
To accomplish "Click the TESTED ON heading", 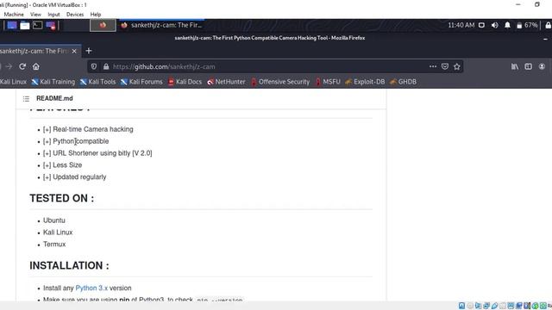I will [x=61, y=198].
